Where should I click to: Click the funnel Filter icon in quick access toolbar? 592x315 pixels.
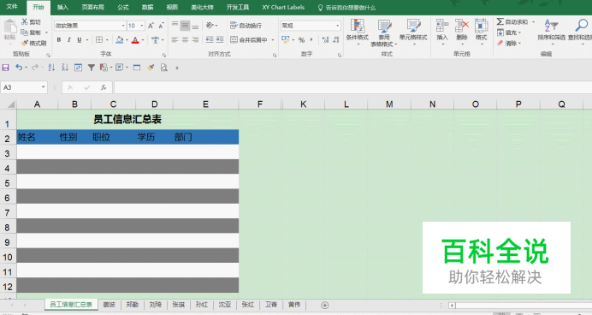pyautogui.click(x=91, y=68)
